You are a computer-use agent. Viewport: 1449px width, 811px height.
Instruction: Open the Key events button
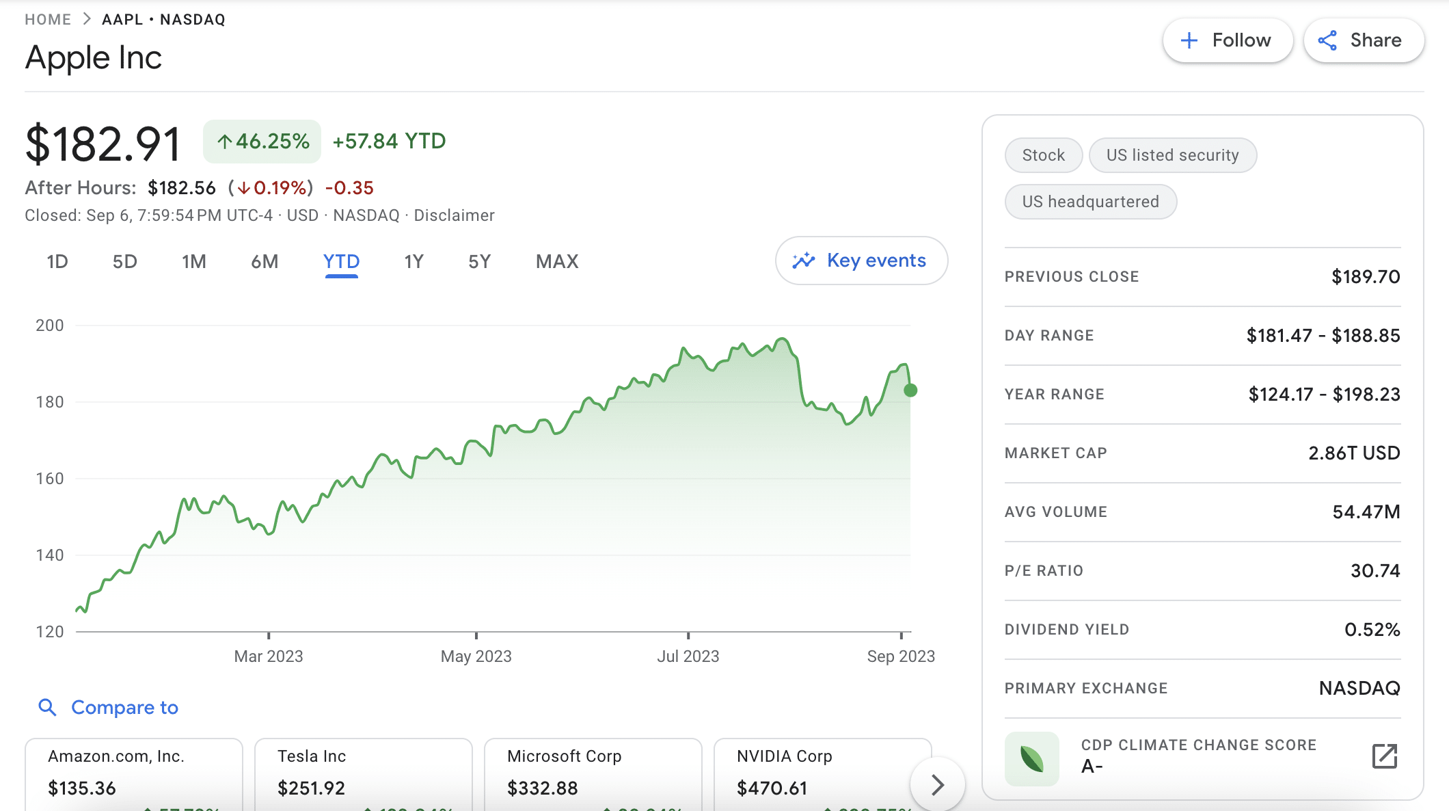coord(861,261)
